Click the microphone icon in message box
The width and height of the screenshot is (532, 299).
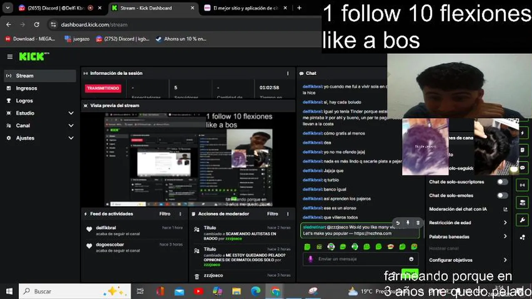coord(310,259)
